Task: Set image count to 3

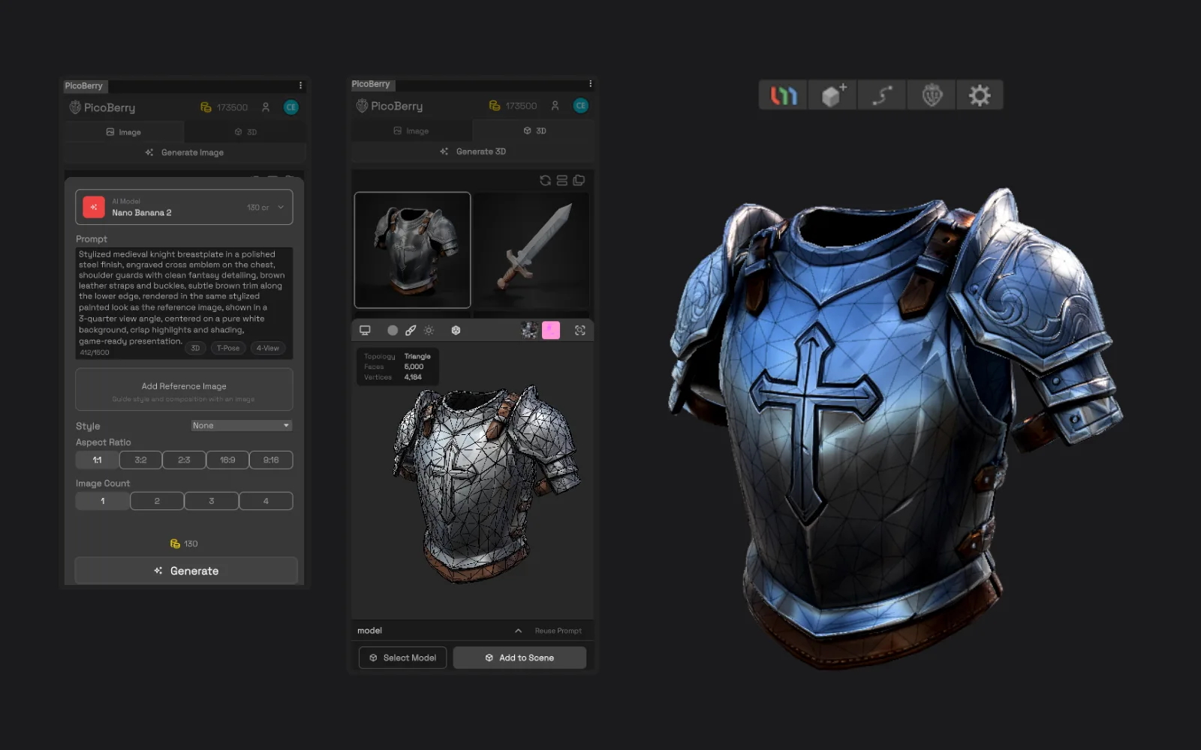Action: (212, 501)
